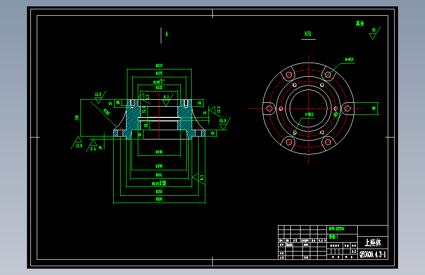Viewport: 425px width, 275px height.
Task: Click the 12.5 roughness symbol at the bottom left of the section
Action: pos(77,142)
